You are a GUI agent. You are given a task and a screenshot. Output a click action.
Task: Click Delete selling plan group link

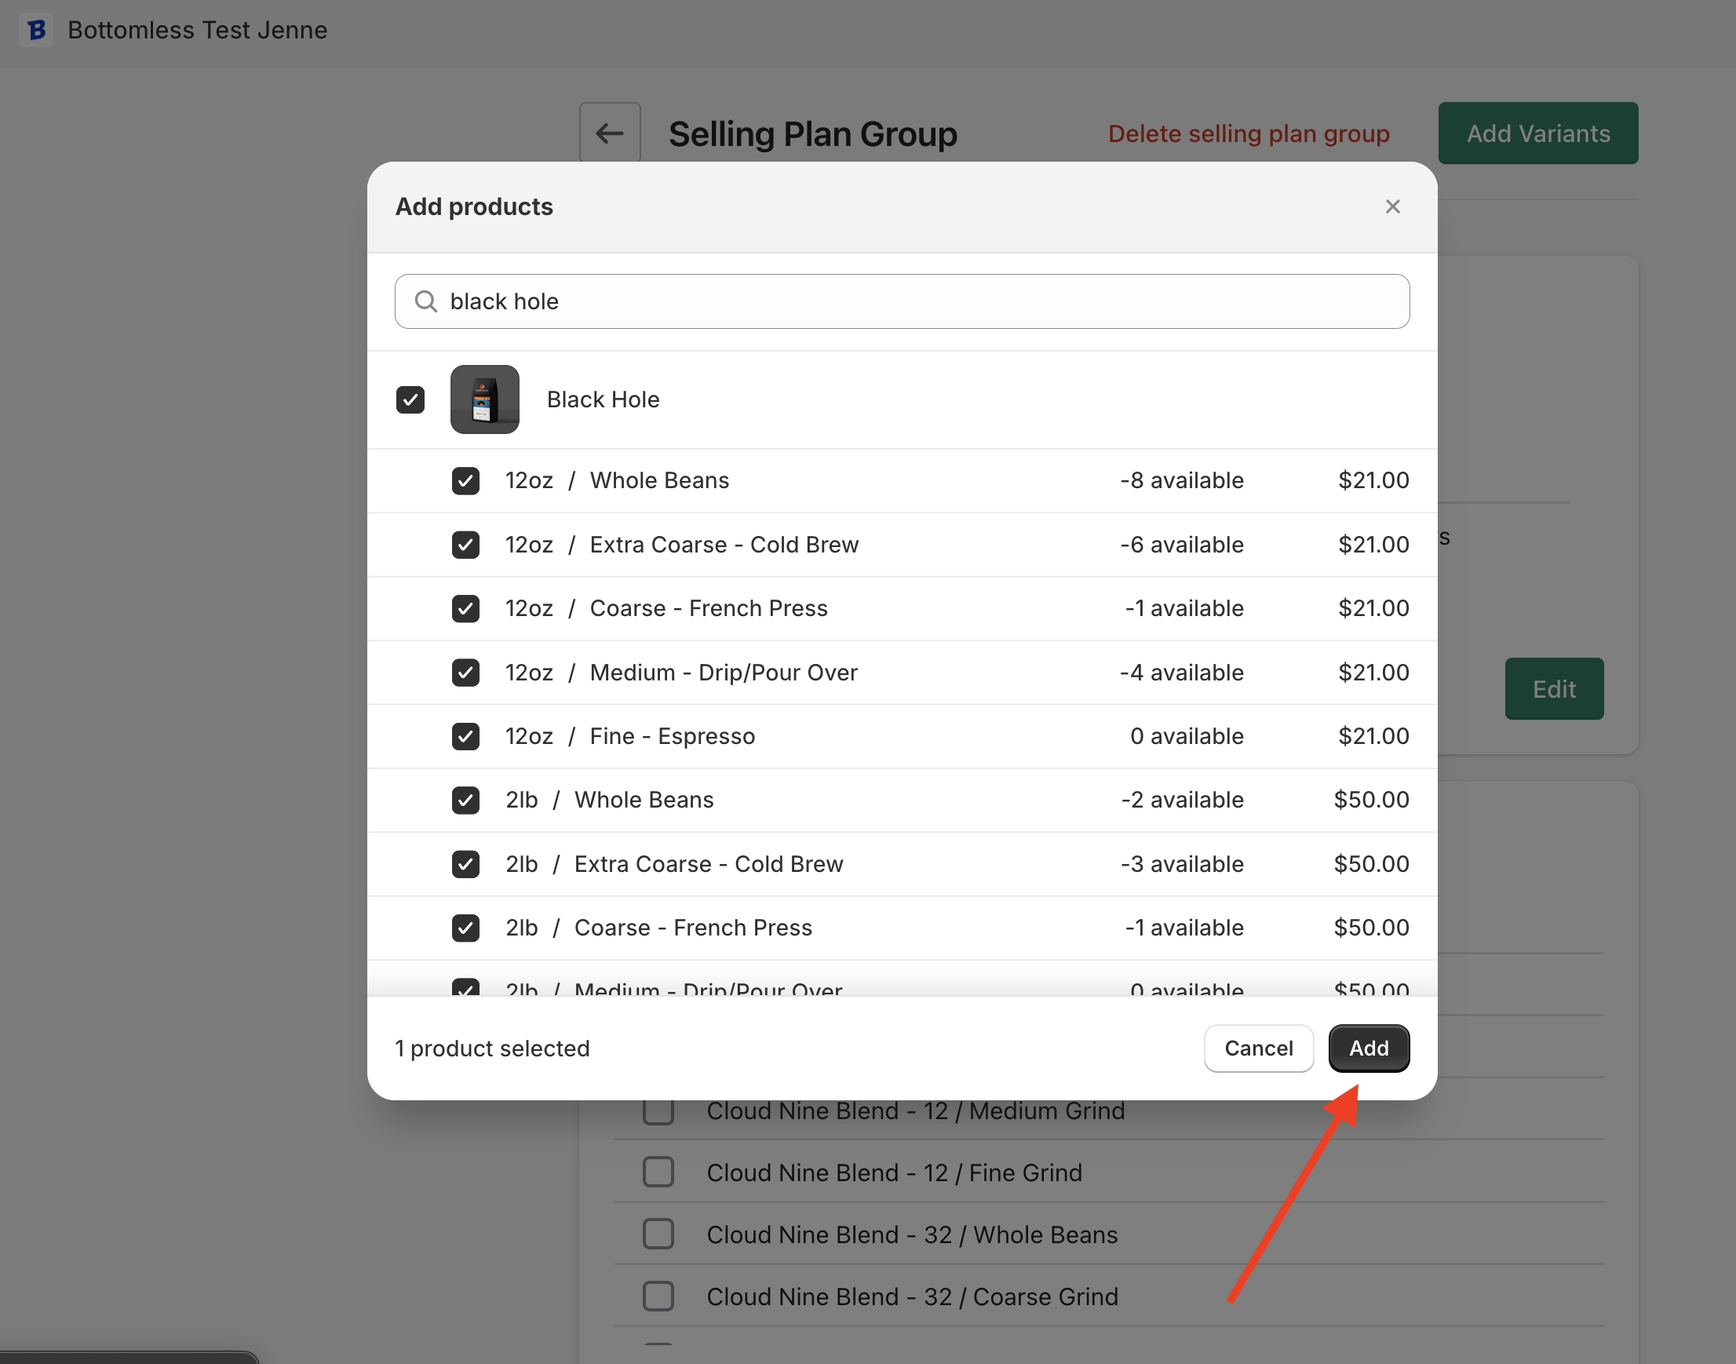click(x=1248, y=133)
